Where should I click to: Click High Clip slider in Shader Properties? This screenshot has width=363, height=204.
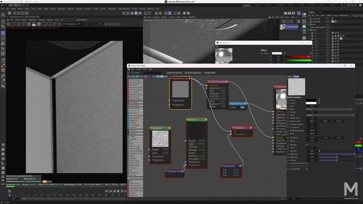(x=336, y=154)
